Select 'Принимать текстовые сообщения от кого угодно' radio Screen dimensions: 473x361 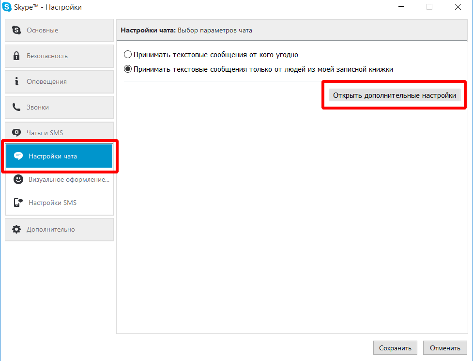click(x=128, y=55)
